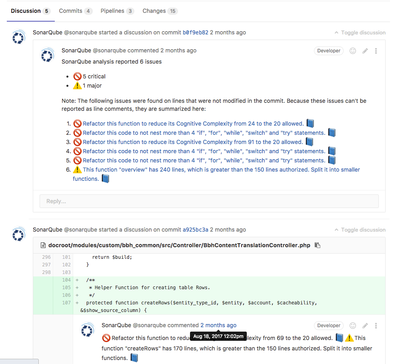Copy the file path using the clipboard icon
Image resolution: width=396 pixels, height=364 pixels.
pyautogui.click(x=317, y=245)
